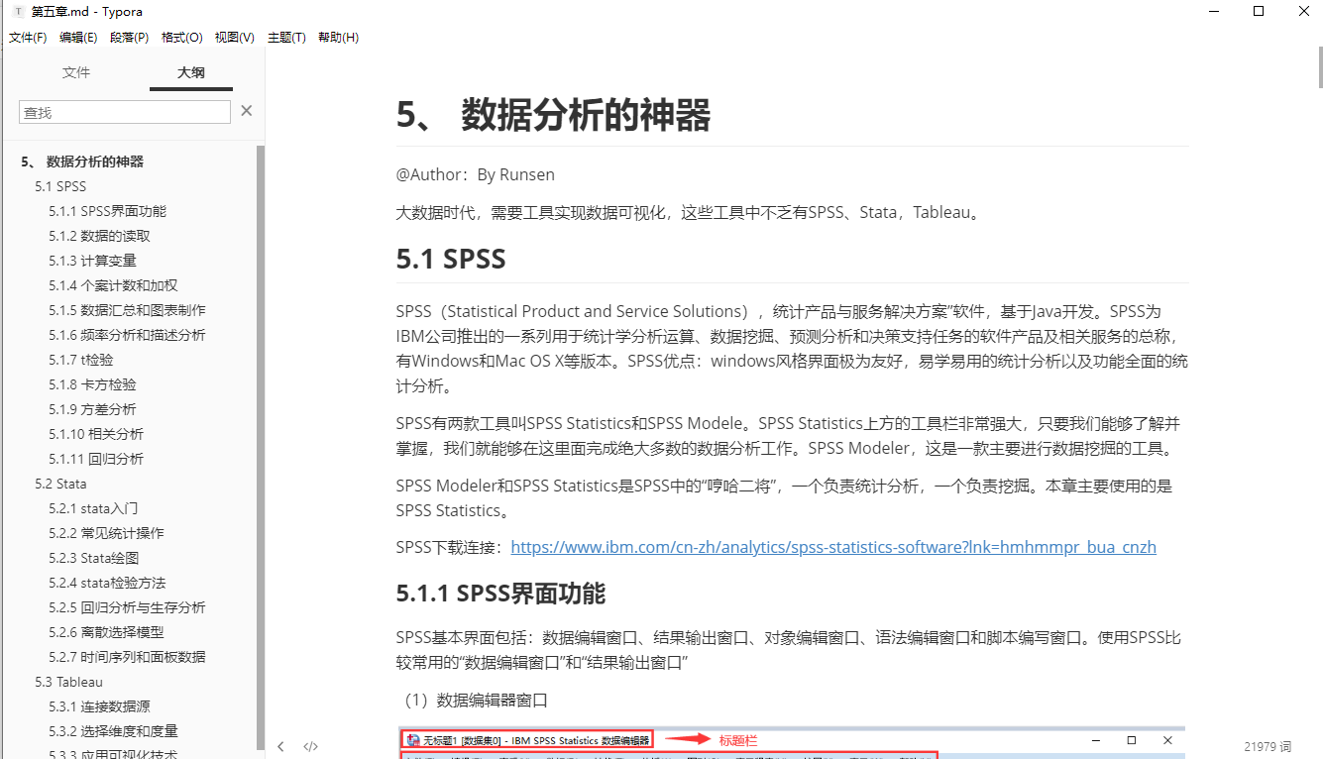Click paragraph starting SPSS Modeler和SPSS Statistics
Screen dimensions: 1323x759
(x=792, y=498)
